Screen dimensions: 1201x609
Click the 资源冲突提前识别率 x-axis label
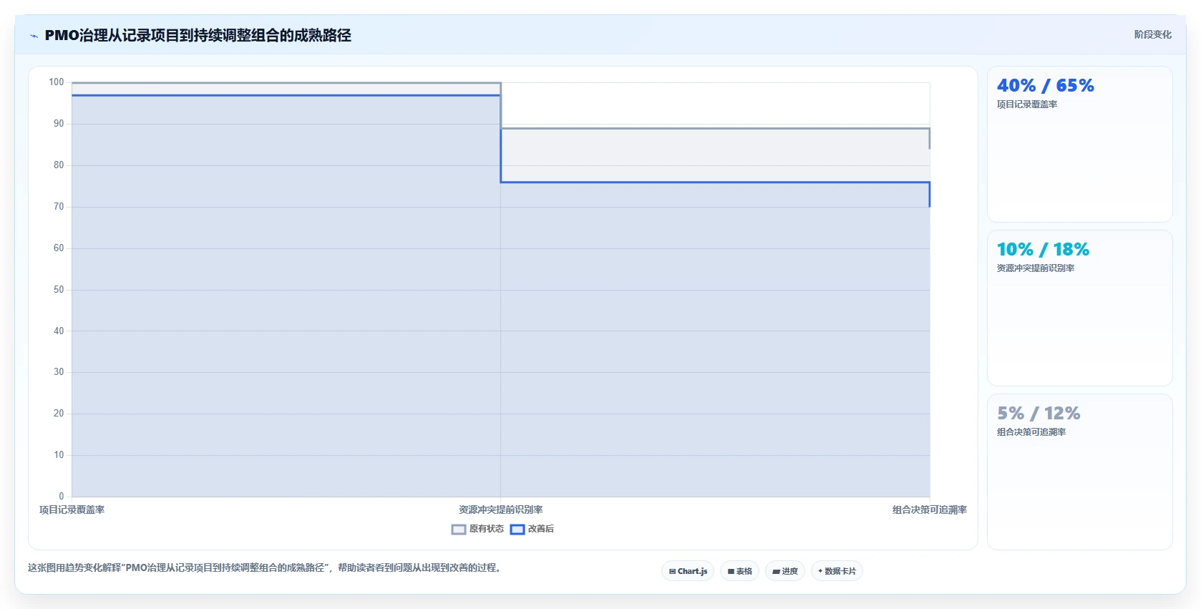coord(501,510)
